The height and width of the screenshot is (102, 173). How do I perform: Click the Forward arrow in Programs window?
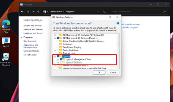coord(28,12)
